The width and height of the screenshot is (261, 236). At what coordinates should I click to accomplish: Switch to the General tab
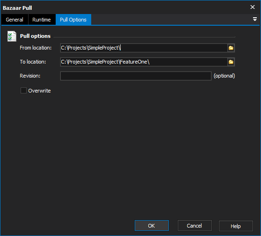(x=14, y=20)
